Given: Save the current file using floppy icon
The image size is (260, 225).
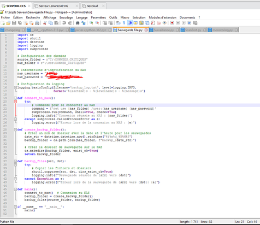Looking at the screenshot, I should point(14,23).
